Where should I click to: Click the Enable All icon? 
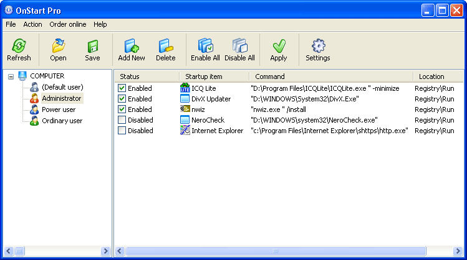point(205,45)
